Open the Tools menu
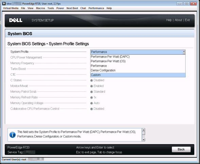200x164 pixels. click(x=51, y=8)
